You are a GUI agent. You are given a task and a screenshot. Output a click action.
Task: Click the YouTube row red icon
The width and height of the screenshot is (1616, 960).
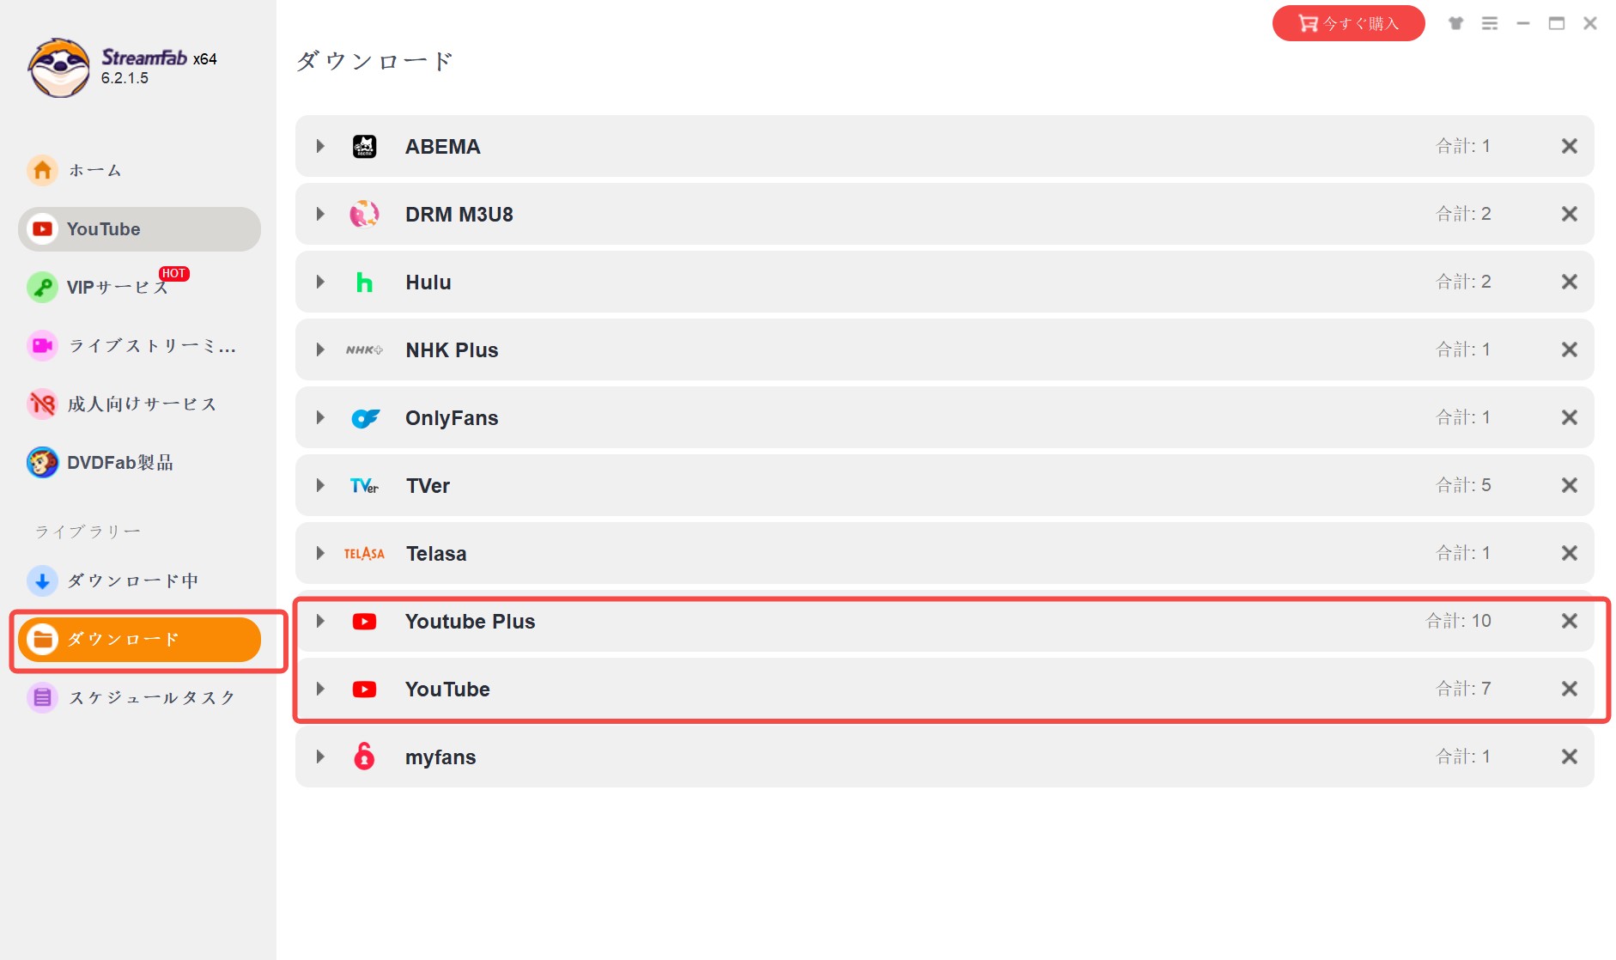pos(364,689)
